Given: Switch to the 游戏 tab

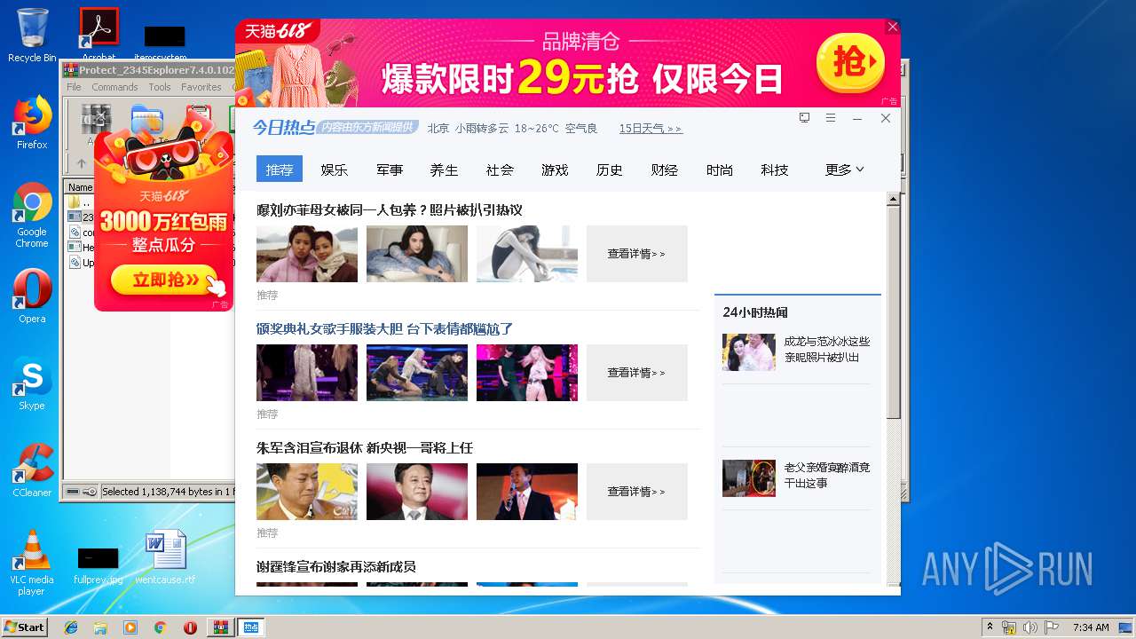Looking at the screenshot, I should point(555,170).
